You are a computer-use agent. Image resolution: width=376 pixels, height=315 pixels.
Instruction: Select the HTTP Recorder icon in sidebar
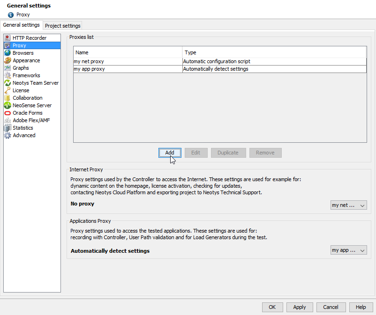[8, 38]
